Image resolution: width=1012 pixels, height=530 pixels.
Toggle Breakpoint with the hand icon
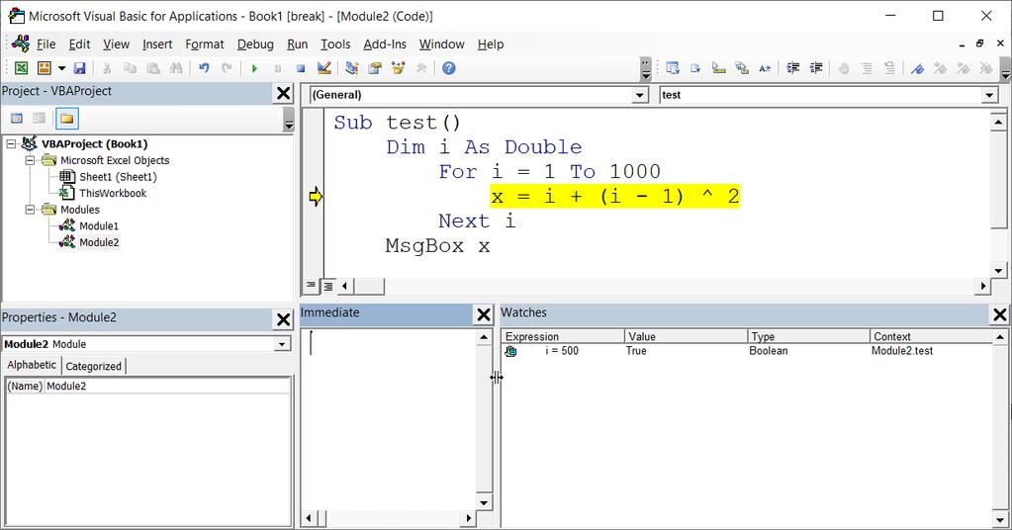(x=844, y=68)
